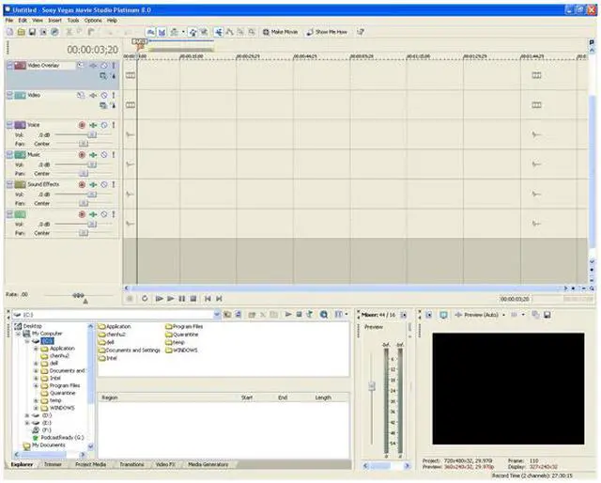Open the Music track FX plug-in icon
This screenshot has height=483, width=601.
[93, 155]
